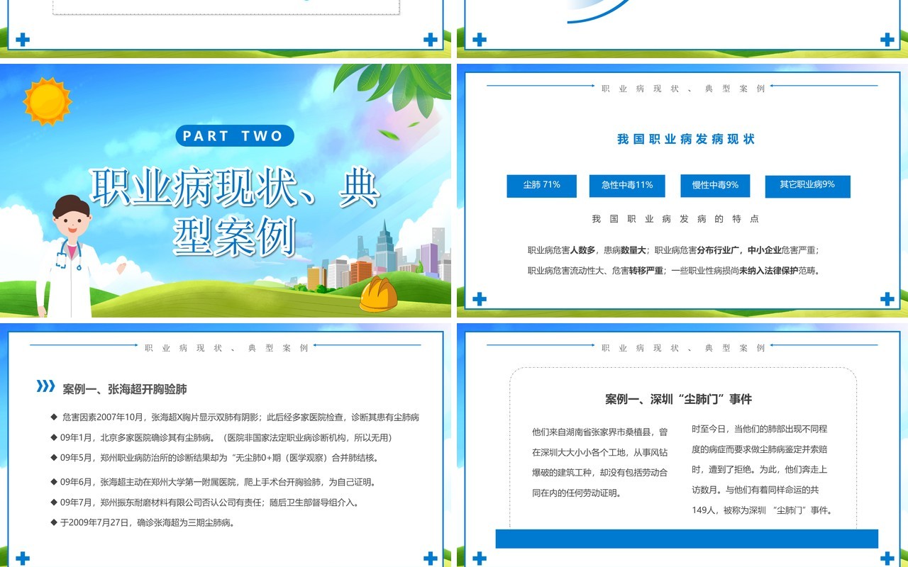Click the 尘肺 71% blue box
The height and width of the screenshot is (567, 908).
point(541,186)
